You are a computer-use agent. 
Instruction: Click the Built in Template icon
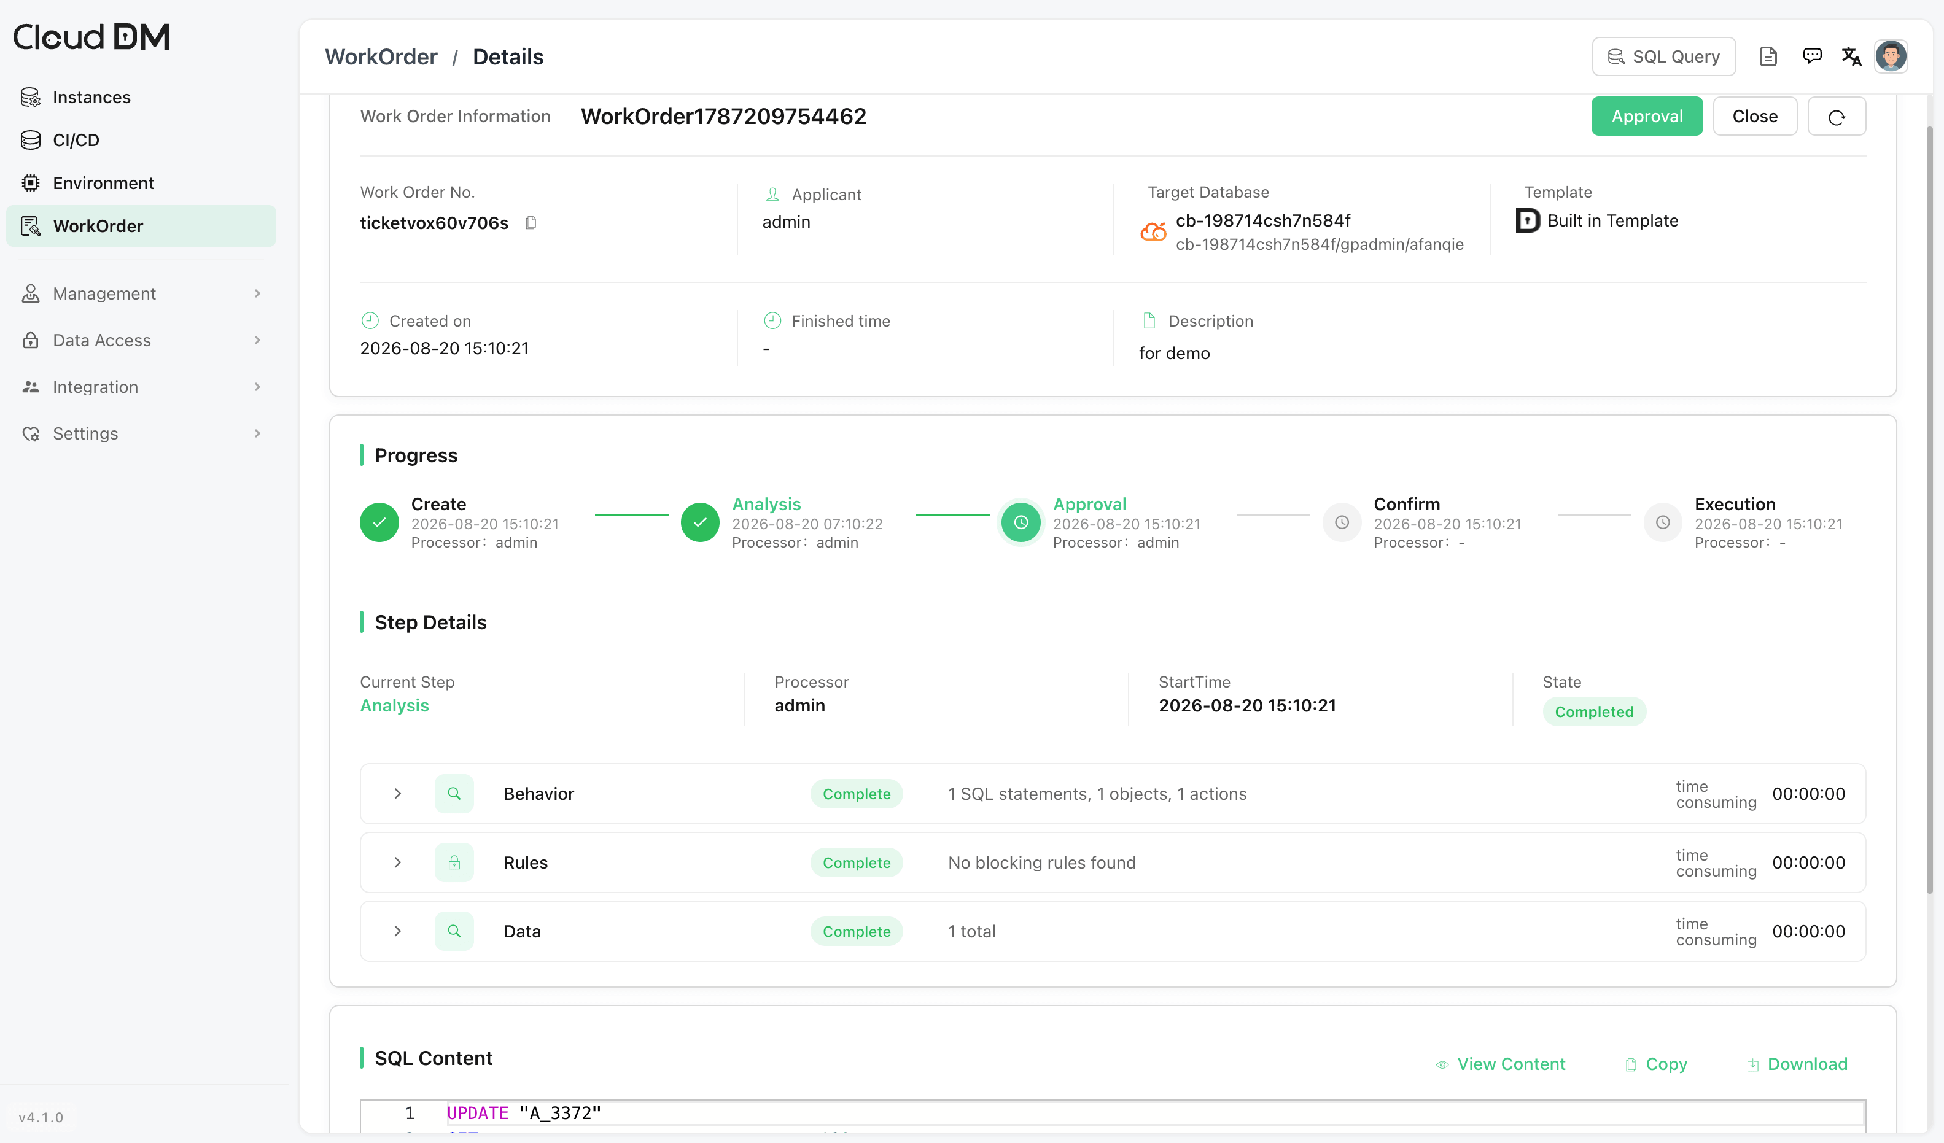click(1528, 220)
